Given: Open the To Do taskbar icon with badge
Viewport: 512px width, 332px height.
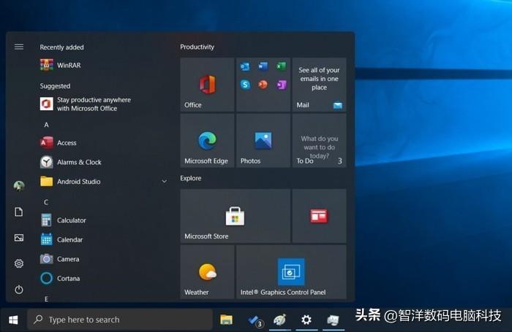Looking at the screenshot, I should point(255,320).
